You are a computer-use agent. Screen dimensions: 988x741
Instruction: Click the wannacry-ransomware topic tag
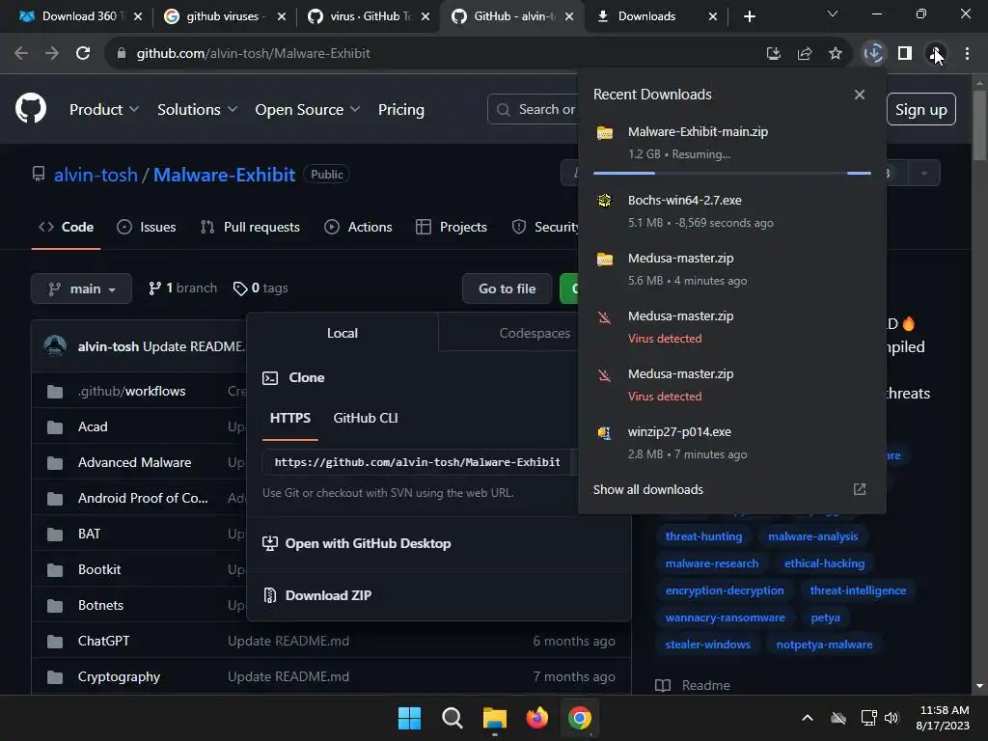click(726, 617)
